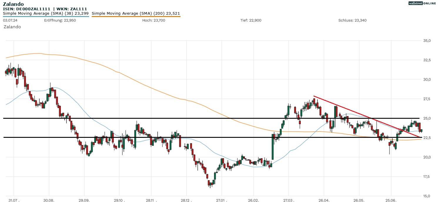Screen dimensions: 438x202
Task: Click the Tief 22,900 value
Action: pyautogui.click(x=251, y=20)
